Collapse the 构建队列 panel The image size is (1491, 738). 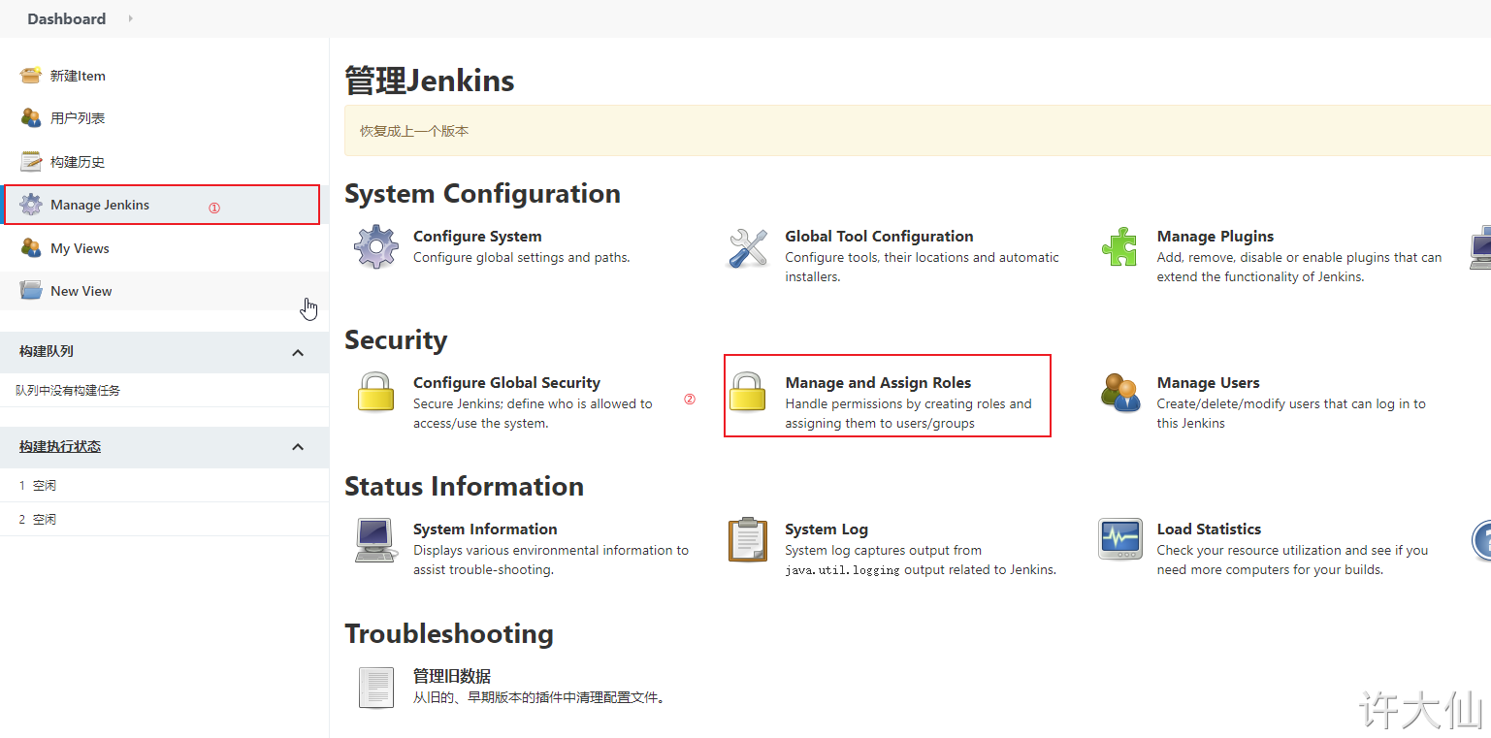click(298, 353)
